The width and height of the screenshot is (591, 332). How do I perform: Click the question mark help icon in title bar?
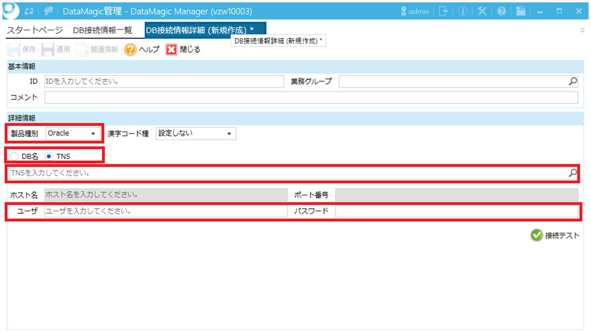[x=501, y=11]
